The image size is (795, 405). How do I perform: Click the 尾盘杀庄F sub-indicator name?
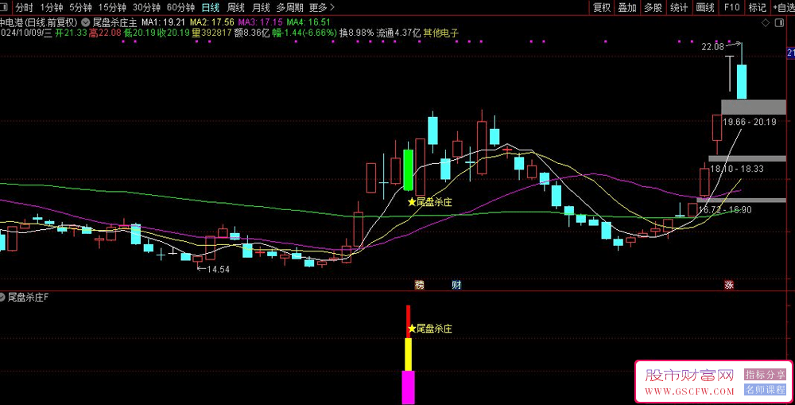(29, 297)
